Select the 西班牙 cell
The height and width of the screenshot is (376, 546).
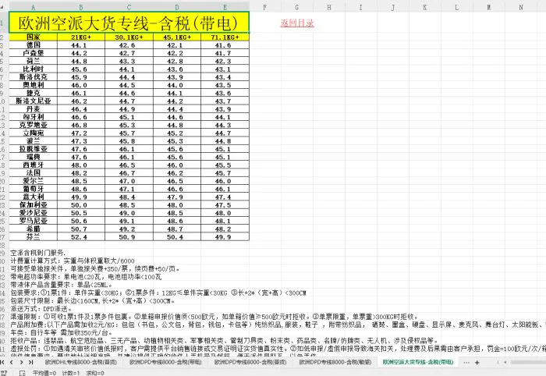tap(33, 165)
